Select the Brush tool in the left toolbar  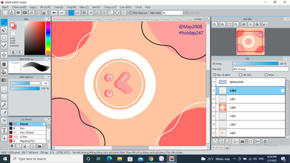point(4,22)
